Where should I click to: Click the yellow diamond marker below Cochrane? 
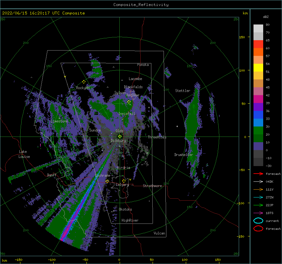tap(107, 181)
